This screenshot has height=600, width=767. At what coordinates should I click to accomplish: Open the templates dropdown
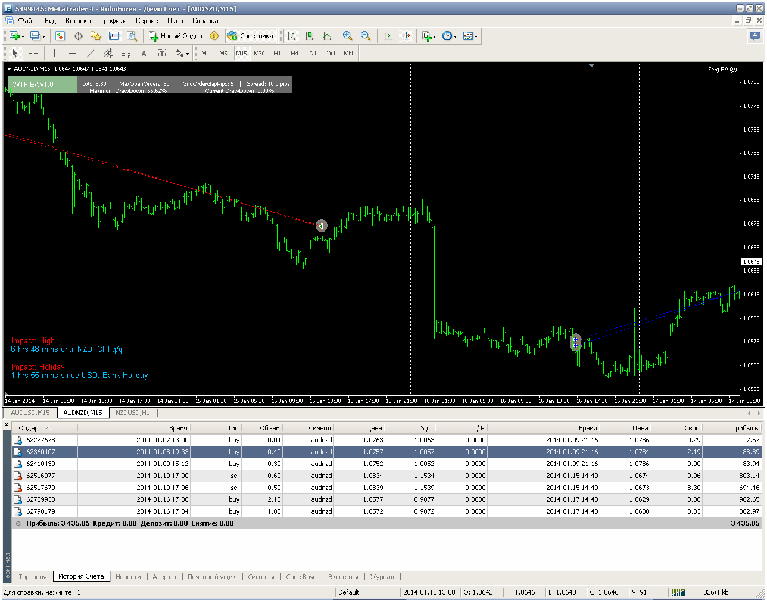click(470, 36)
